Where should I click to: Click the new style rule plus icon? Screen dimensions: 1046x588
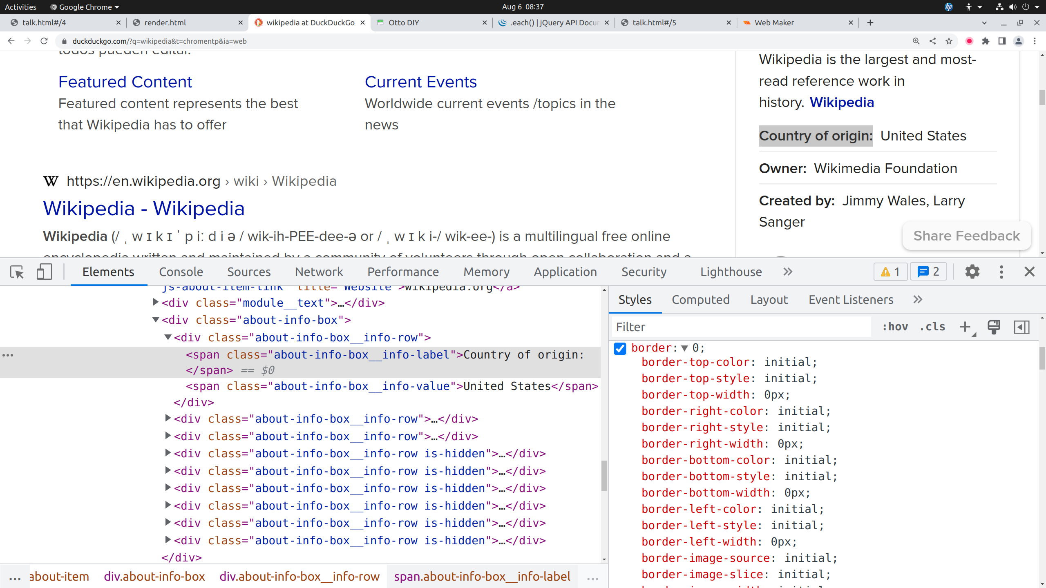tap(965, 327)
